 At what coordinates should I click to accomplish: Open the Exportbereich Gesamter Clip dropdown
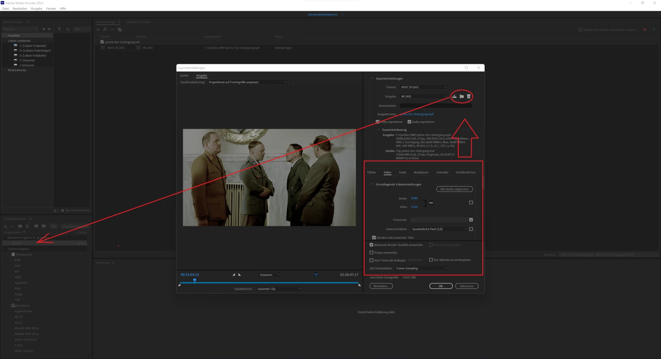[279, 289]
